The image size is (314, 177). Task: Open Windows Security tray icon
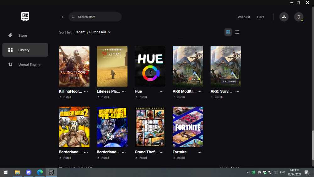265,172
